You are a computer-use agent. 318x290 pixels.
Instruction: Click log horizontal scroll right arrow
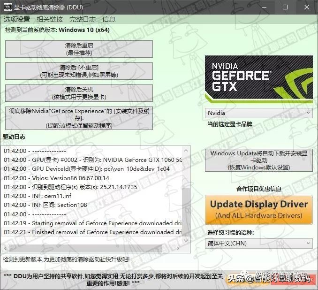178,248
